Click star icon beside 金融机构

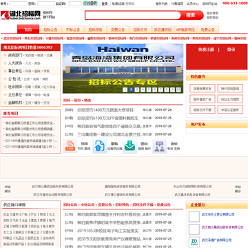[5, 103]
